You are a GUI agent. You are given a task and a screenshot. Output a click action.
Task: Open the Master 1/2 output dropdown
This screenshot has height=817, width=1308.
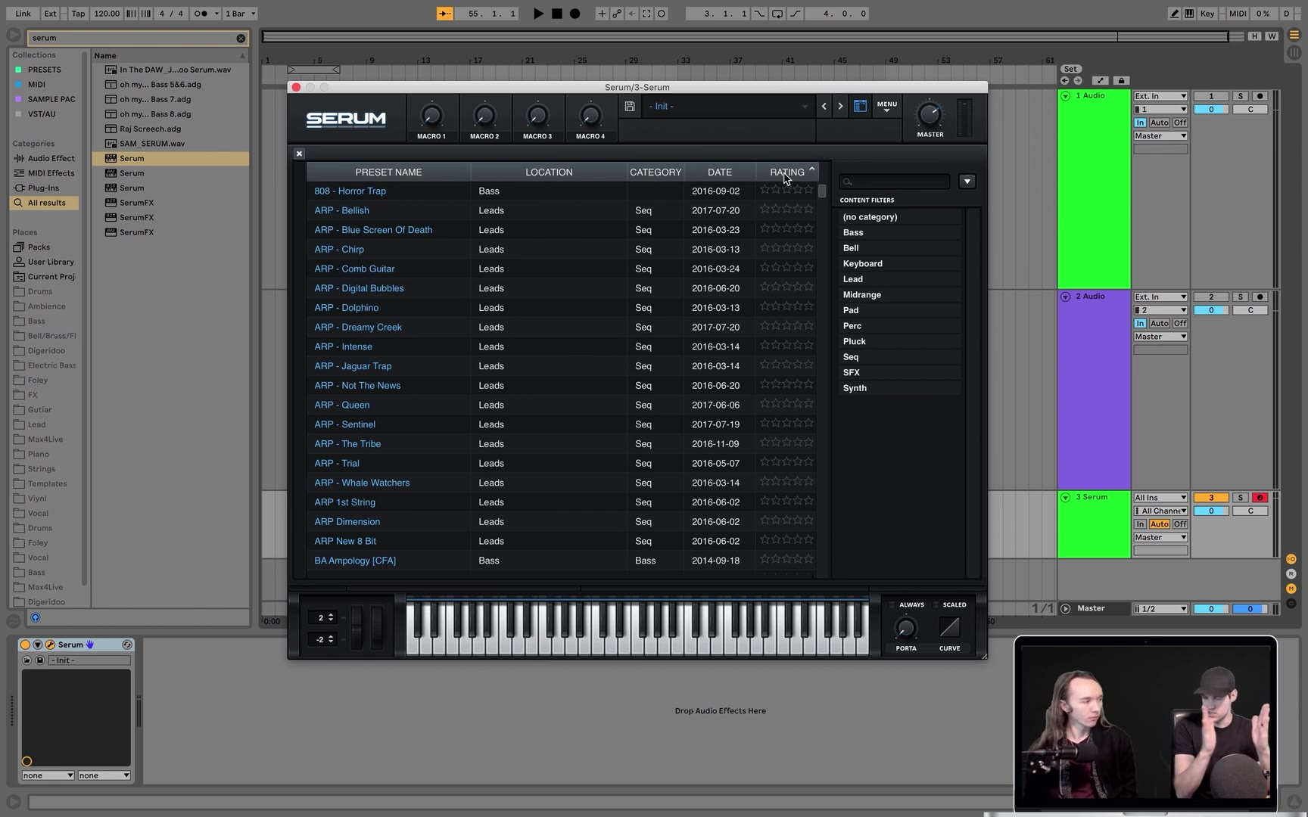pyautogui.click(x=1160, y=609)
